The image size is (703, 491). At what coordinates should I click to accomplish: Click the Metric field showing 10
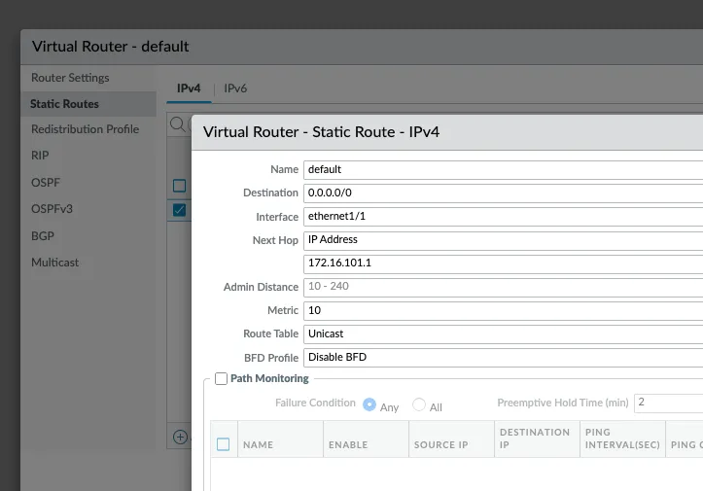pyautogui.click(x=503, y=311)
